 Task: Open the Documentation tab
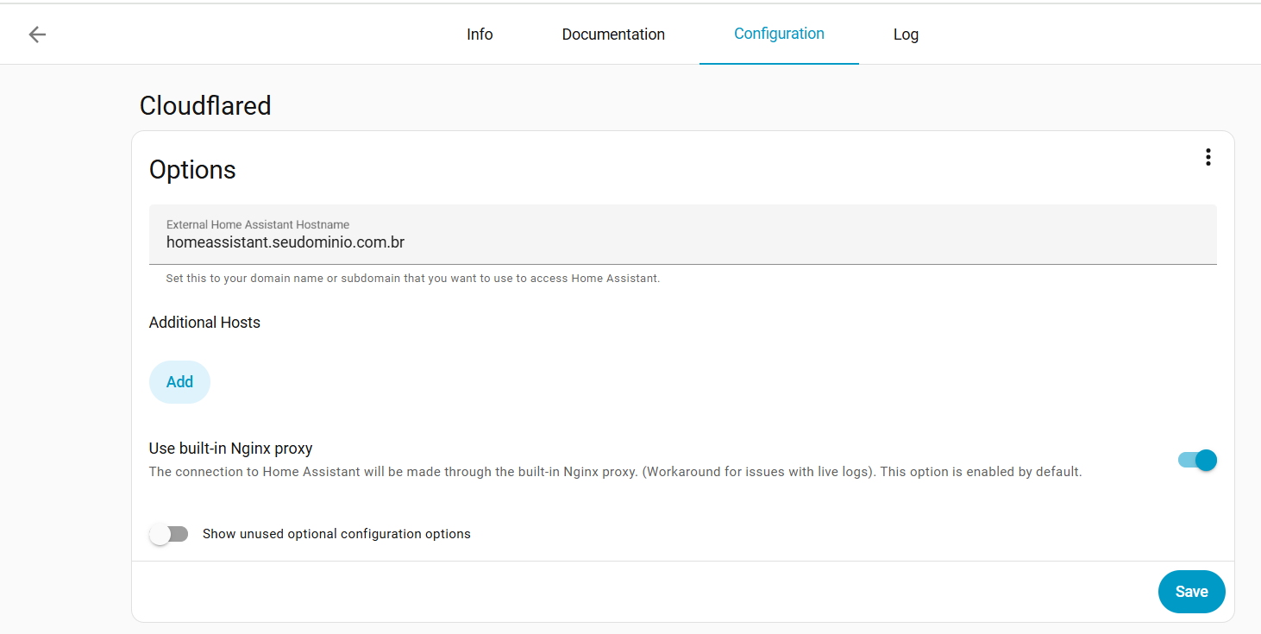[x=613, y=34]
